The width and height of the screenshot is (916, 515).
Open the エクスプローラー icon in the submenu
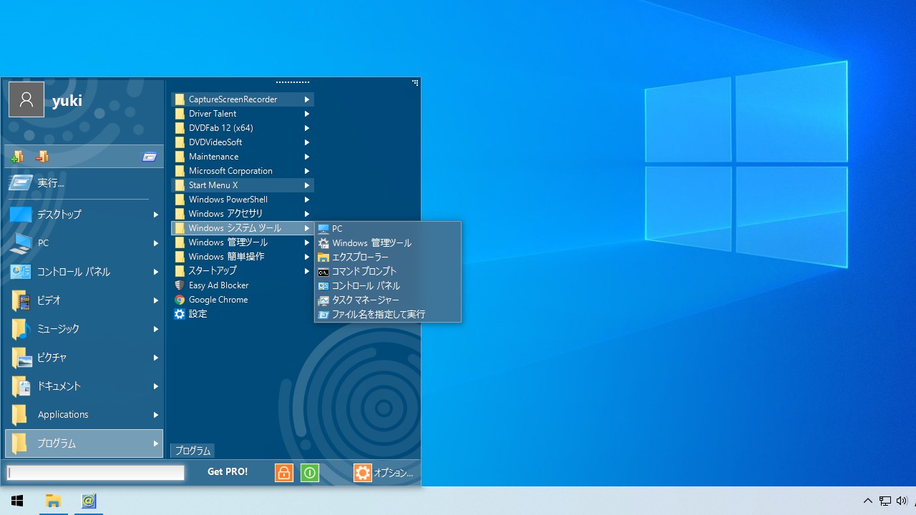tap(323, 257)
